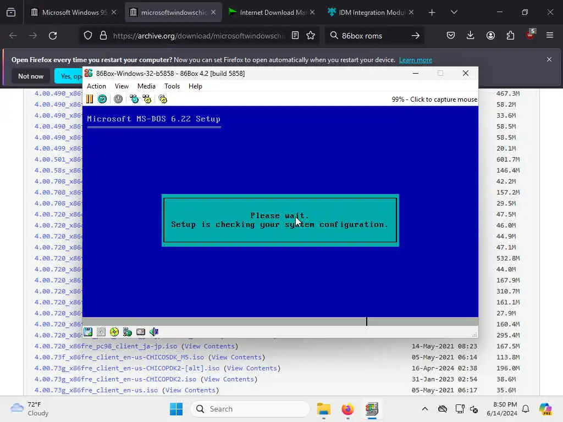Dismiss the Firefox startup notification bar
The image size is (563, 422).
coord(549,59)
